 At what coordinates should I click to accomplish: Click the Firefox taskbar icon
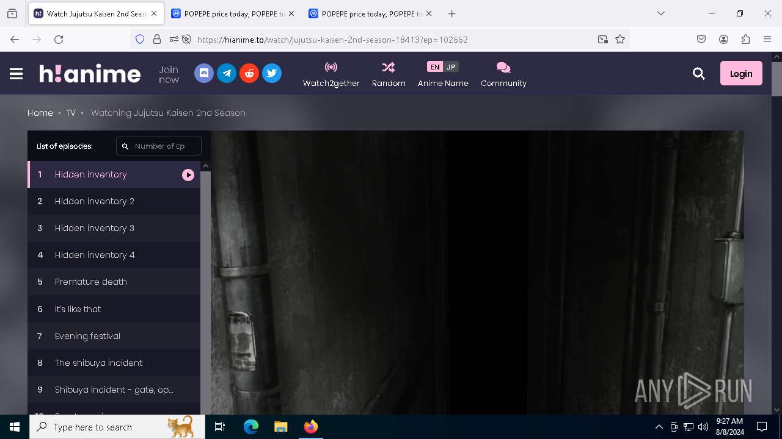click(x=310, y=427)
